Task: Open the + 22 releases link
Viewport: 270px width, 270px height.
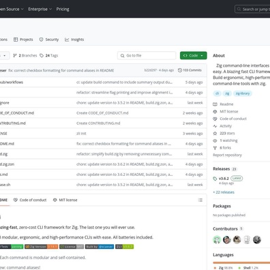Action: click(x=224, y=192)
